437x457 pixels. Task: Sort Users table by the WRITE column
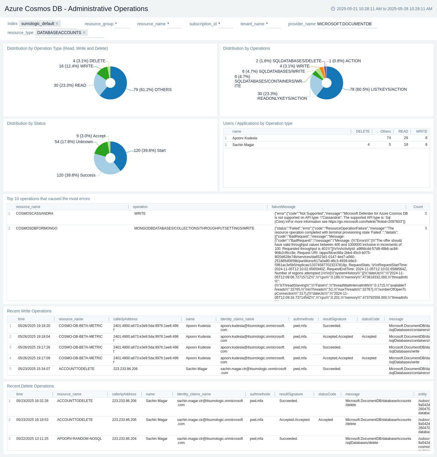click(422, 131)
